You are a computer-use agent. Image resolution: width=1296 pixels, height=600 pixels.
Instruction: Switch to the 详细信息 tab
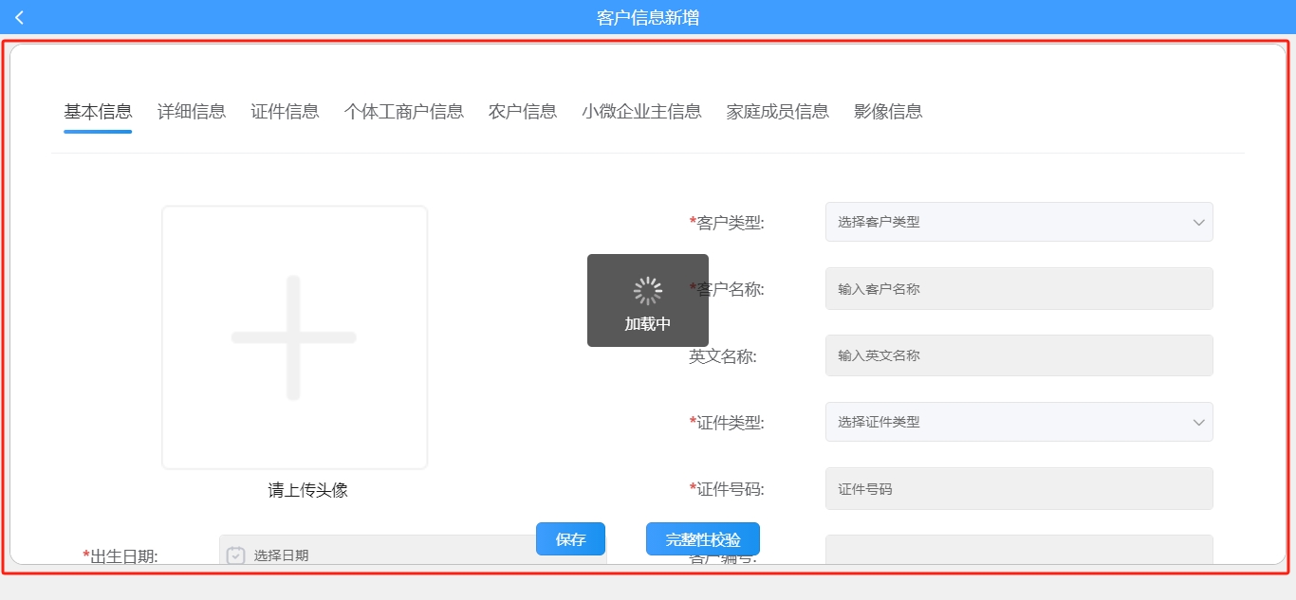click(191, 111)
